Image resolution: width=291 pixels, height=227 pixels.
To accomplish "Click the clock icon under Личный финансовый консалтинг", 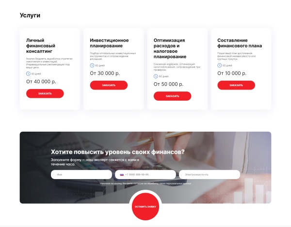I will [28, 74].
